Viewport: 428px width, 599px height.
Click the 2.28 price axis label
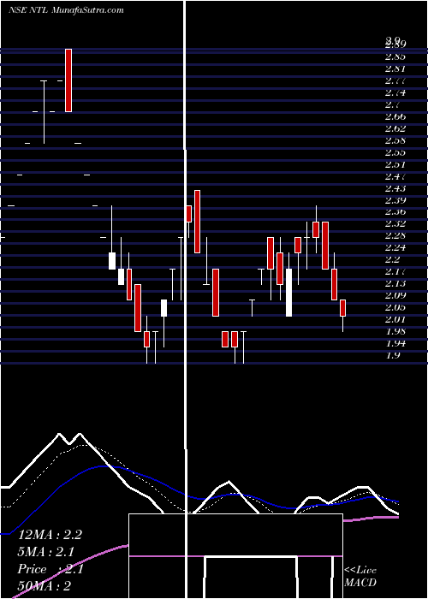(395, 235)
